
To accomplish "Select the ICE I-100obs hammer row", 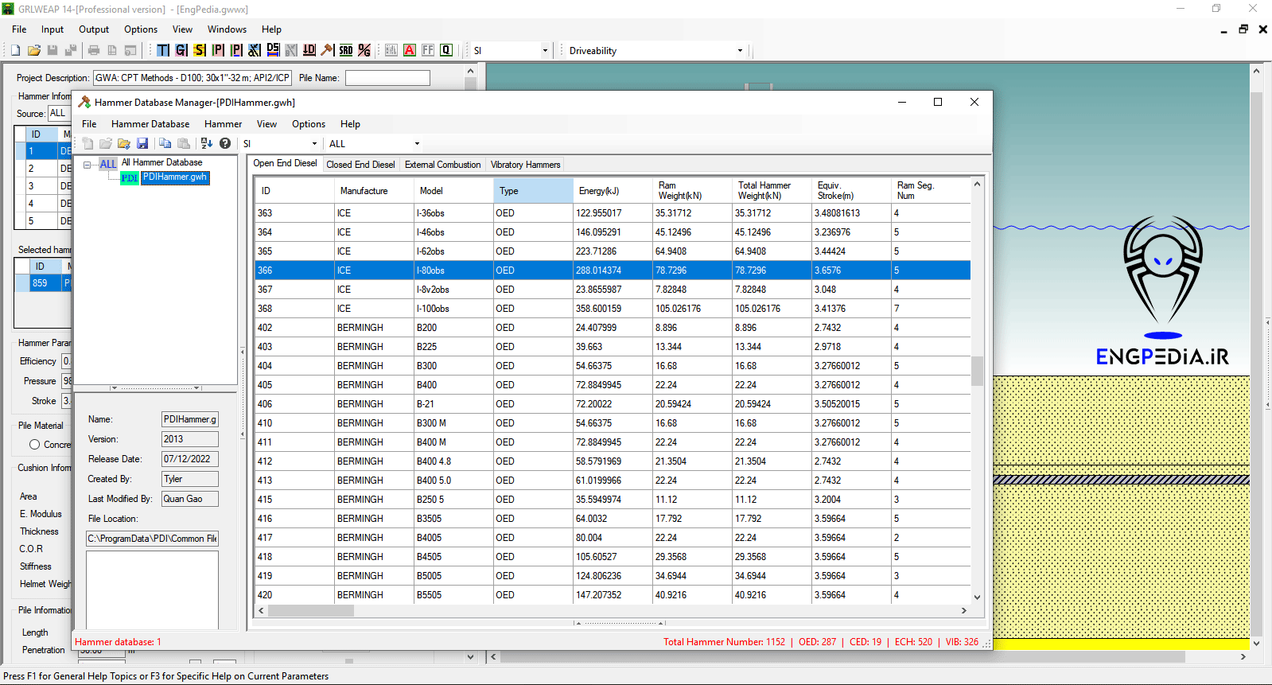I will click(613, 309).
